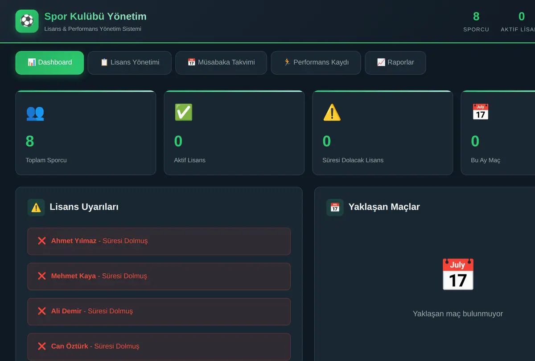Click the Süresi Dolacak Lisans label

coord(353,160)
